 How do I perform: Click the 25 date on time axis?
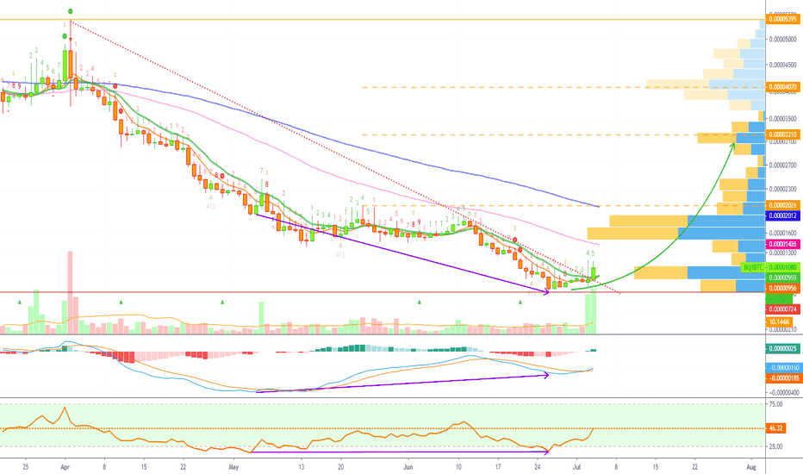tap(26, 467)
